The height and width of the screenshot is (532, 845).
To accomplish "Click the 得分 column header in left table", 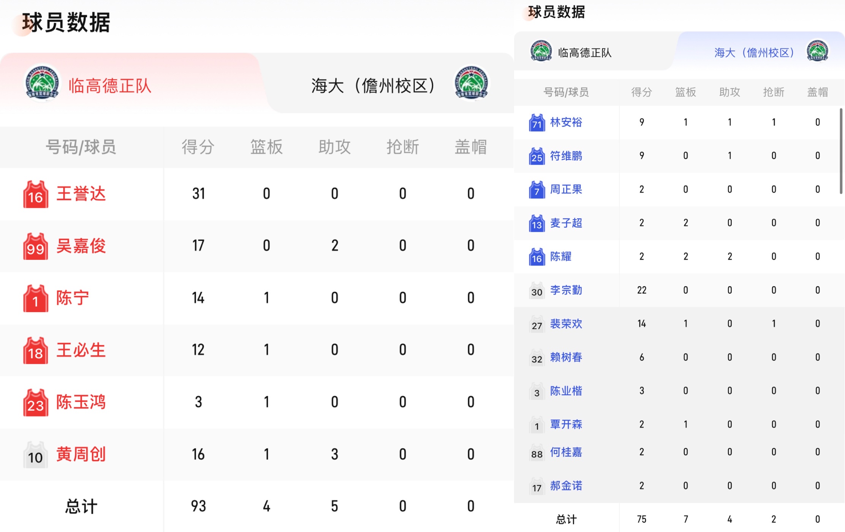I will tap(198, 147).
